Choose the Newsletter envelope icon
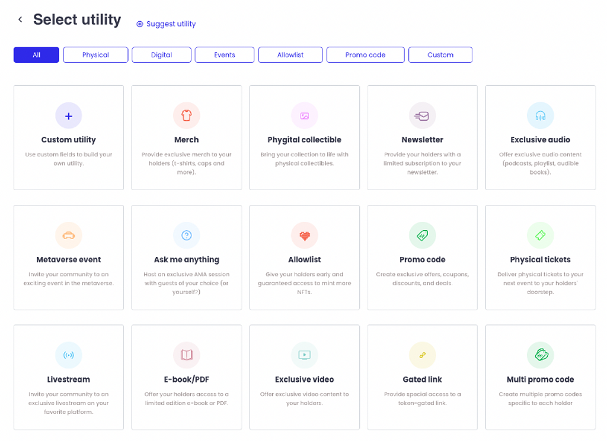The height and width of the screenshot is (441, 607). coord(422,116)
